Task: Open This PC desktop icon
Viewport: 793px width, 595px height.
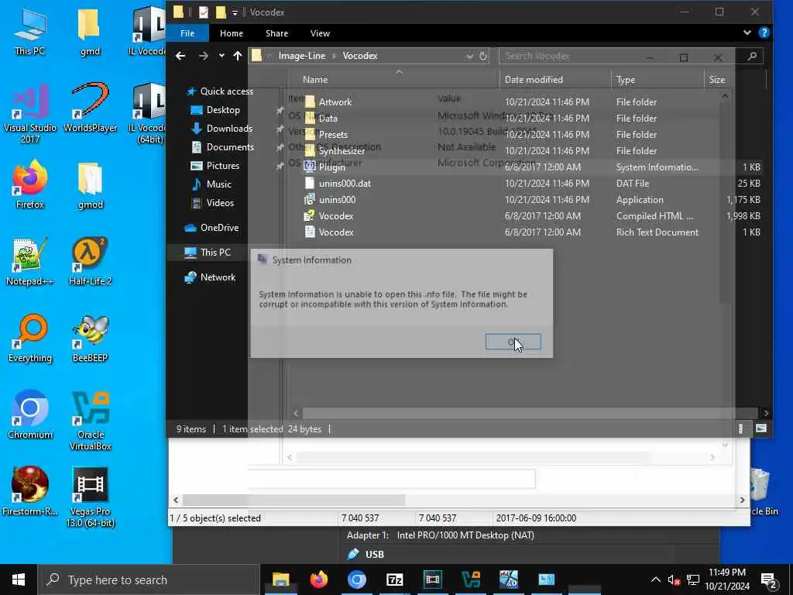Action: click(30, 31)
